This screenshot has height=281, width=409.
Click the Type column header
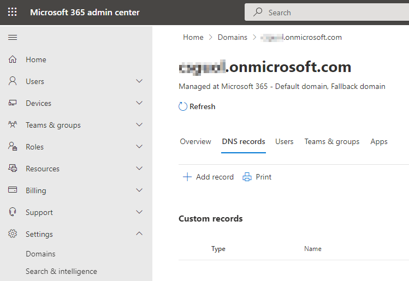[218, 249]
